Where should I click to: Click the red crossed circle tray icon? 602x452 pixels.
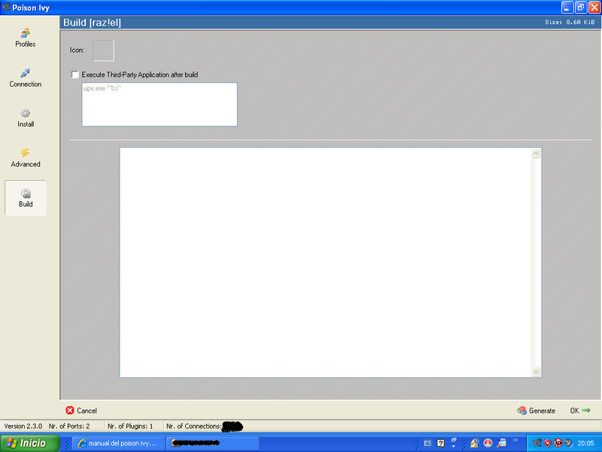pyautogui.click(x=558, y=443)
